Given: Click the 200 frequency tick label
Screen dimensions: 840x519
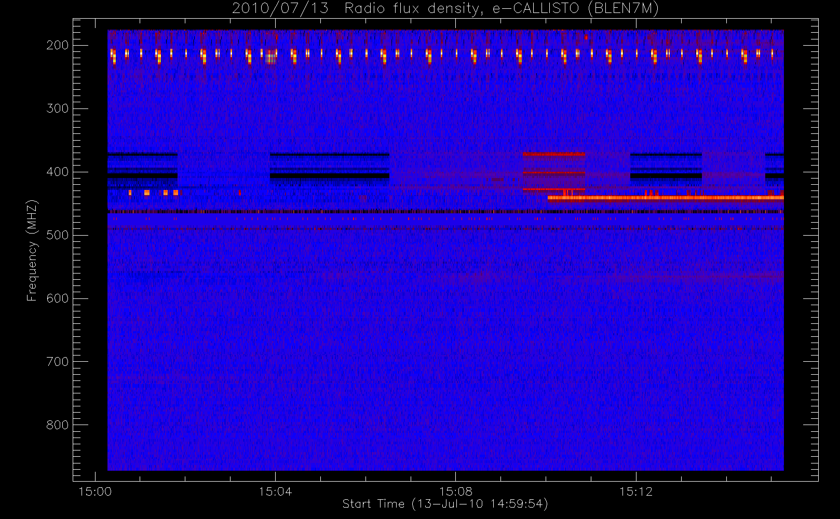Looking at the screenshot, I should point(58,45).
